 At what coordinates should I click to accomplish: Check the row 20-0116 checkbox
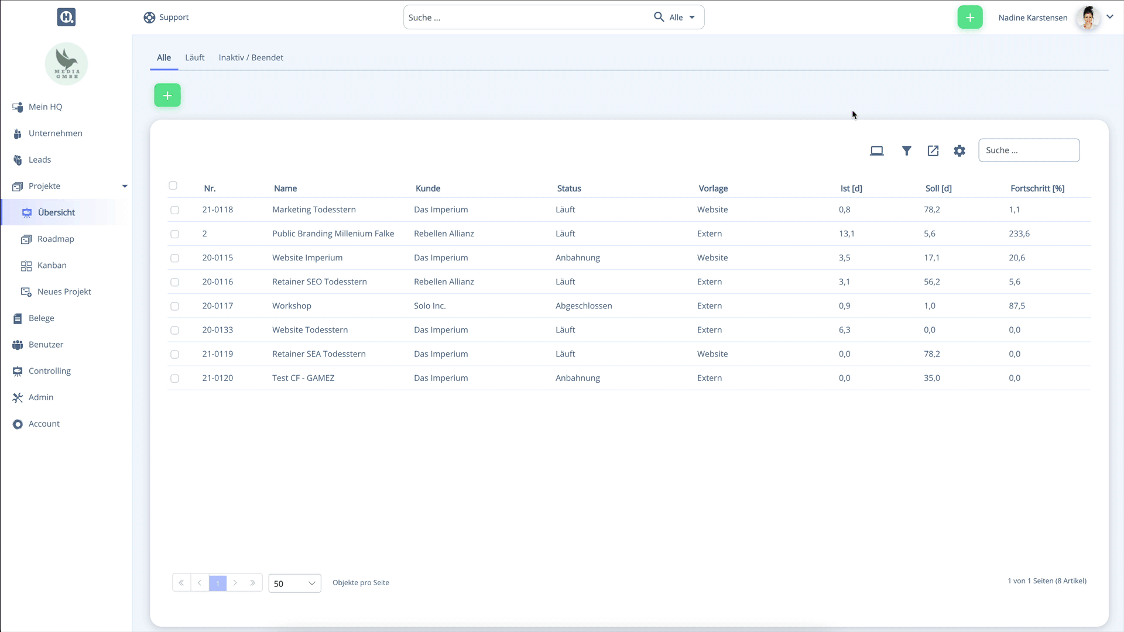174,282
